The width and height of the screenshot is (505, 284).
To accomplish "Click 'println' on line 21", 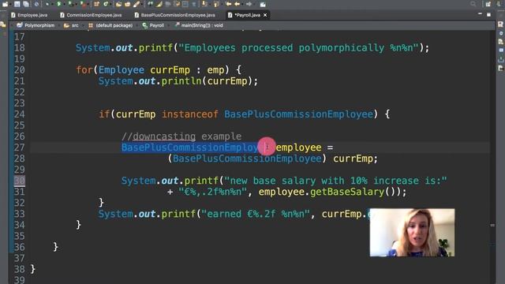I will (181, 81).
